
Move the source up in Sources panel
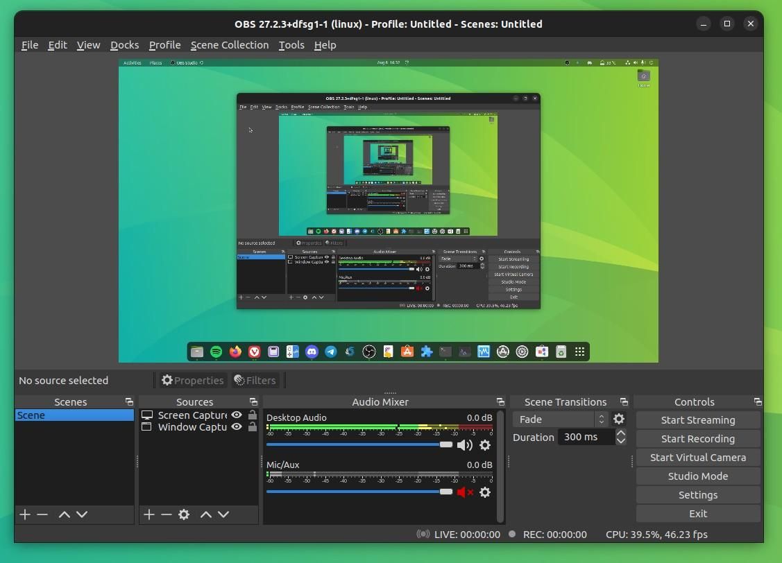click(206, 514)
